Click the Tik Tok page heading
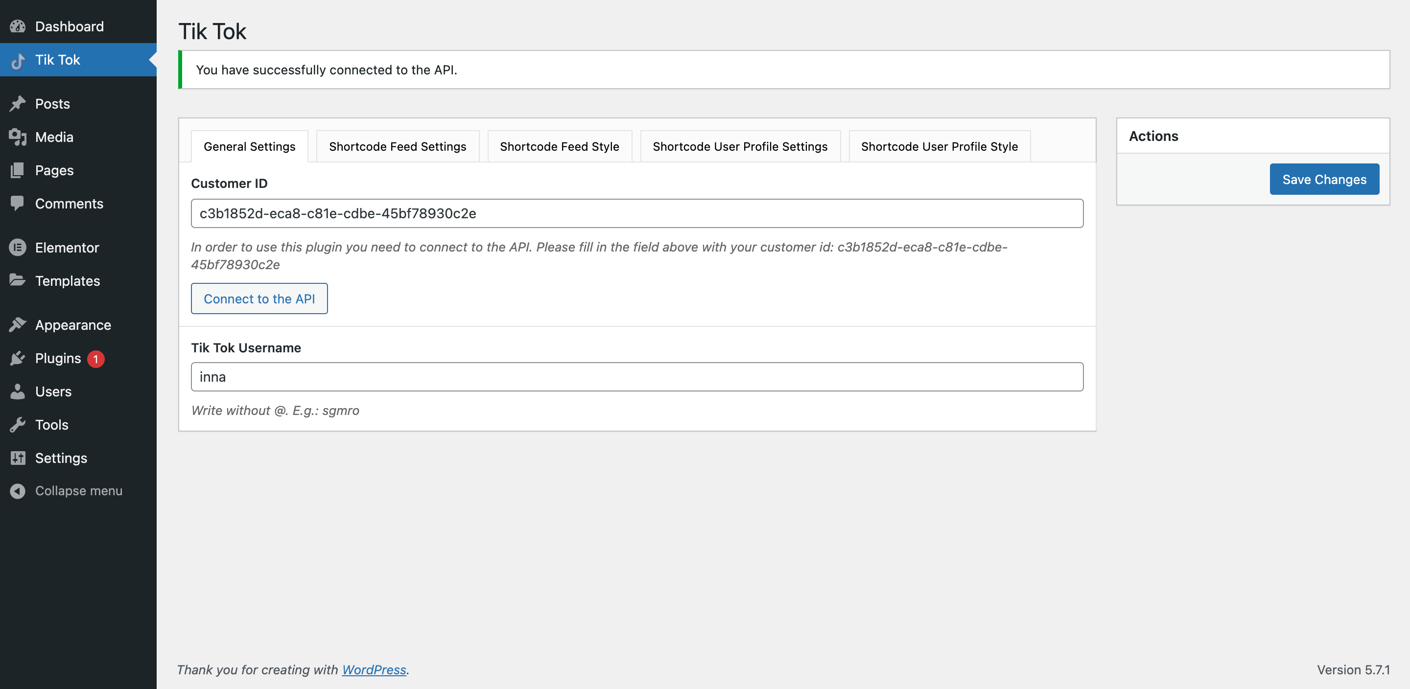Screen dimensions: 1410x689 pos(212,31)
